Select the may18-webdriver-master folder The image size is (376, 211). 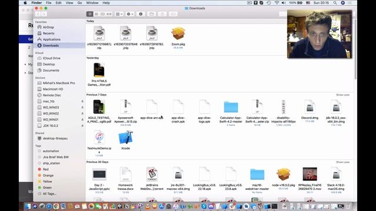[257, 174]
